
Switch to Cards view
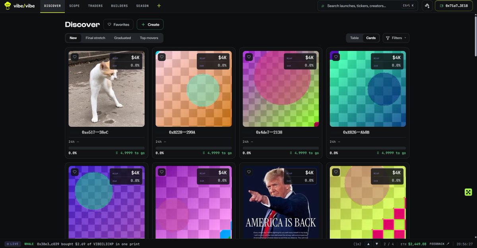371,38
